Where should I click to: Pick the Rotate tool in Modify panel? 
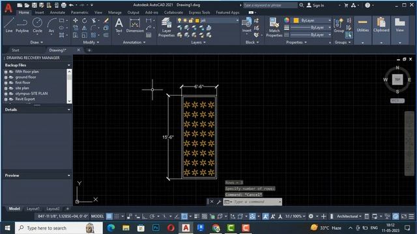click(x=84, y=20)
